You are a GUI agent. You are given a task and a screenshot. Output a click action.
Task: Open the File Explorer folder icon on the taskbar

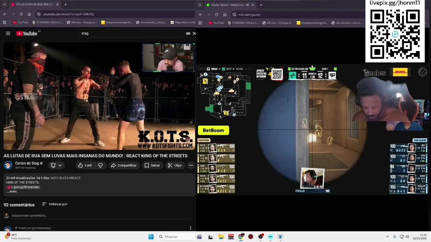(x=221, y=237)
